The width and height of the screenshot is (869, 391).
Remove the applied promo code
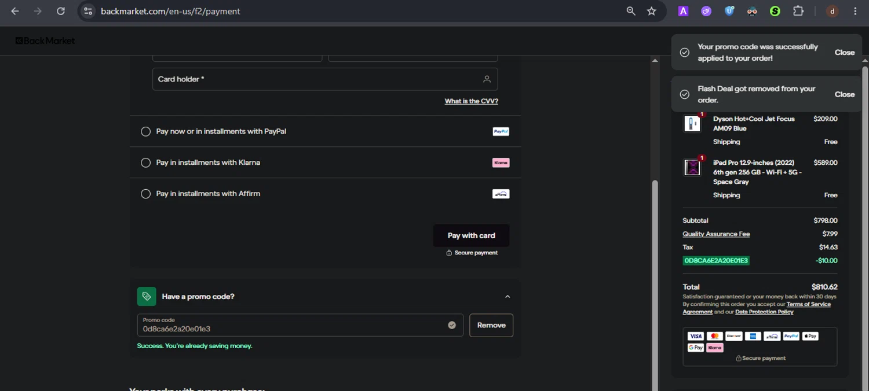click(491, 325)
